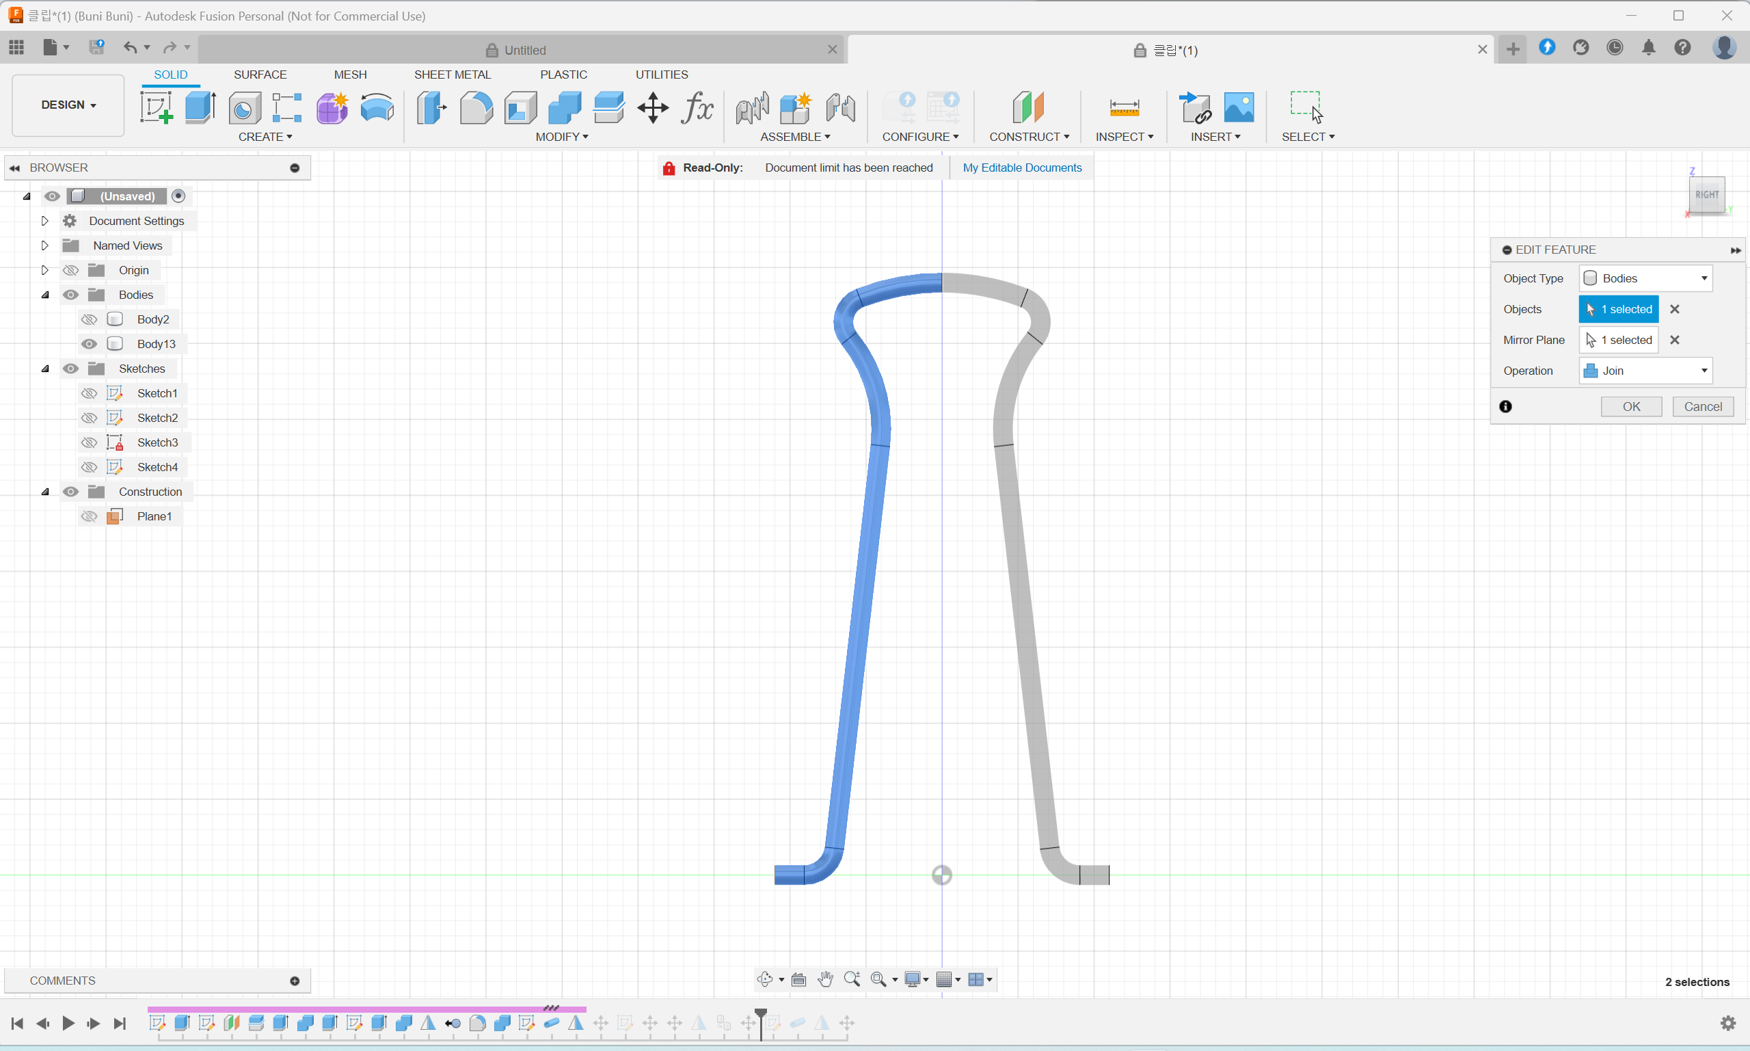The width and height of the screenshot is (1750, 1051).
Task: Click the Insert Canvas image icon
Action: tap(1238, 107)
